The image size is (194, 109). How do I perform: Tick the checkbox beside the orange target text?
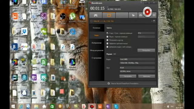[91, 21]
